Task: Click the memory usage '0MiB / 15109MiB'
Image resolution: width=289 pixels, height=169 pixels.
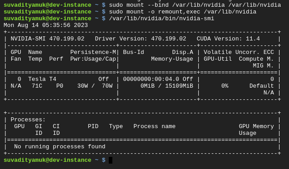Action: [167, 86]
